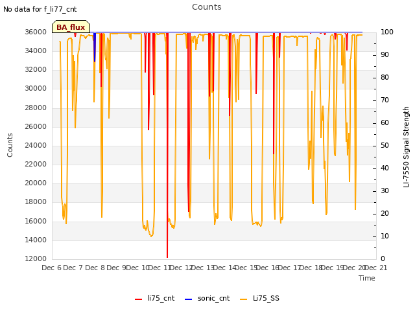Click the 34000 y-axis tick label
The width and height of the screenshot is (415, 311).
point(36,51)
